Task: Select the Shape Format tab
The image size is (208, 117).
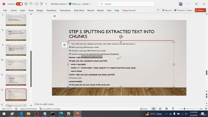Action: (129, 10)
